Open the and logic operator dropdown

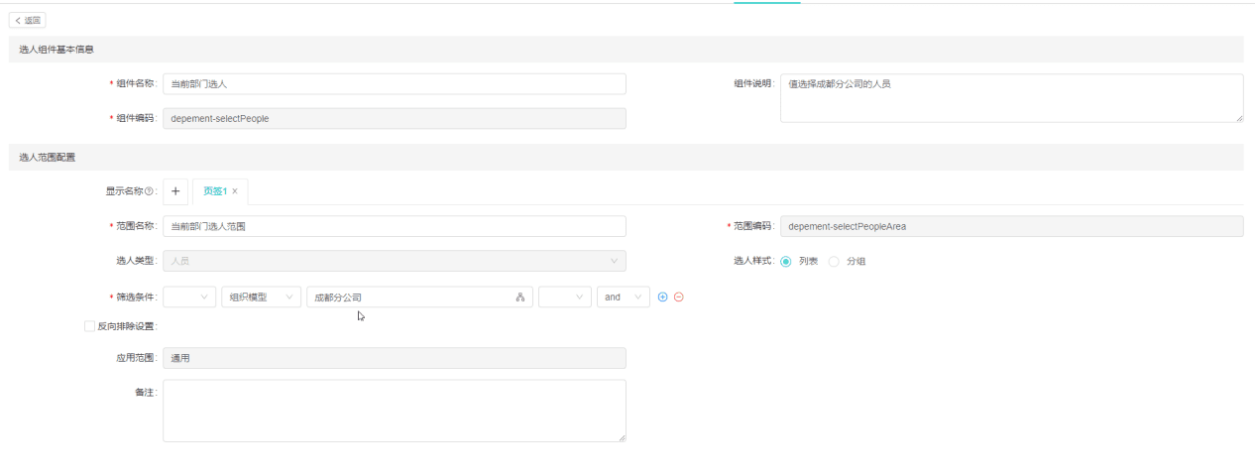click(x=624, y=297)
